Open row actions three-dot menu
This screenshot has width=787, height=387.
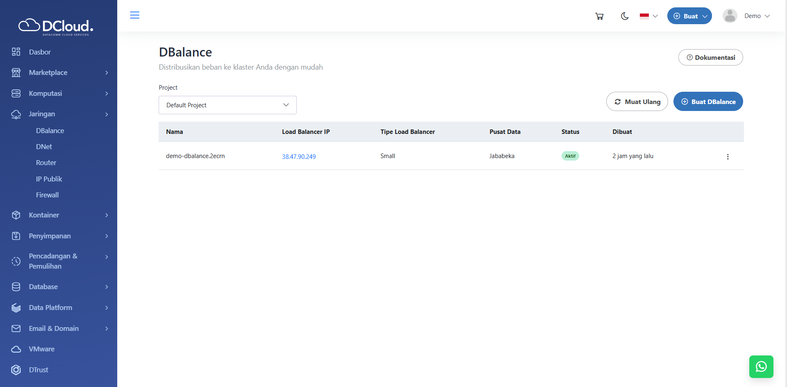tap(728, 156)
